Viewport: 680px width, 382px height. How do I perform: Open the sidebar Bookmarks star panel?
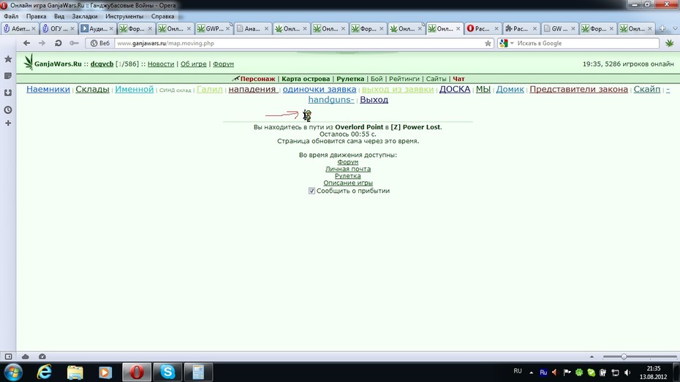pyautogui.click(x=8, y=59)
